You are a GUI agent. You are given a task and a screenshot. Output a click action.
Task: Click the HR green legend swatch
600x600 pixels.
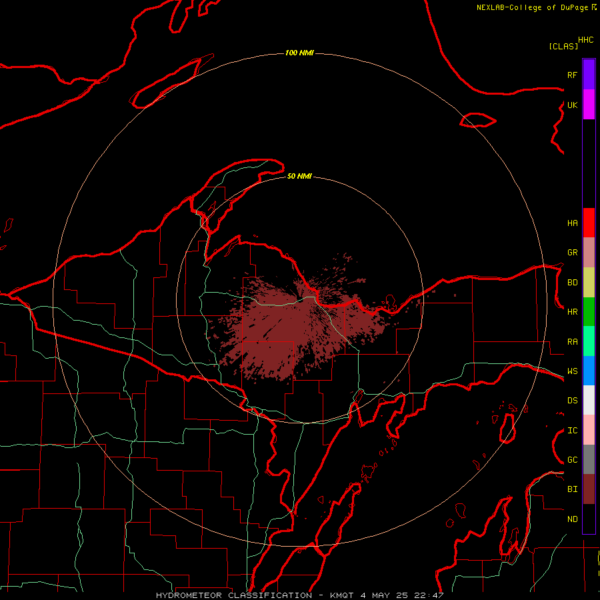point(589,312)
